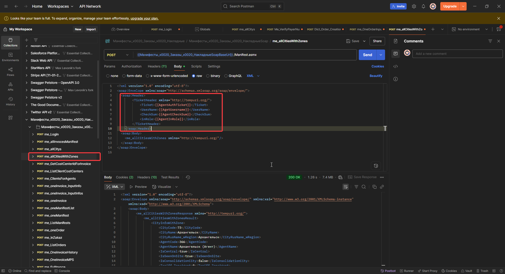Select the raw body type
Image resolution: width=505 pixels, height=274 pixels.
[x=197, y=76]
